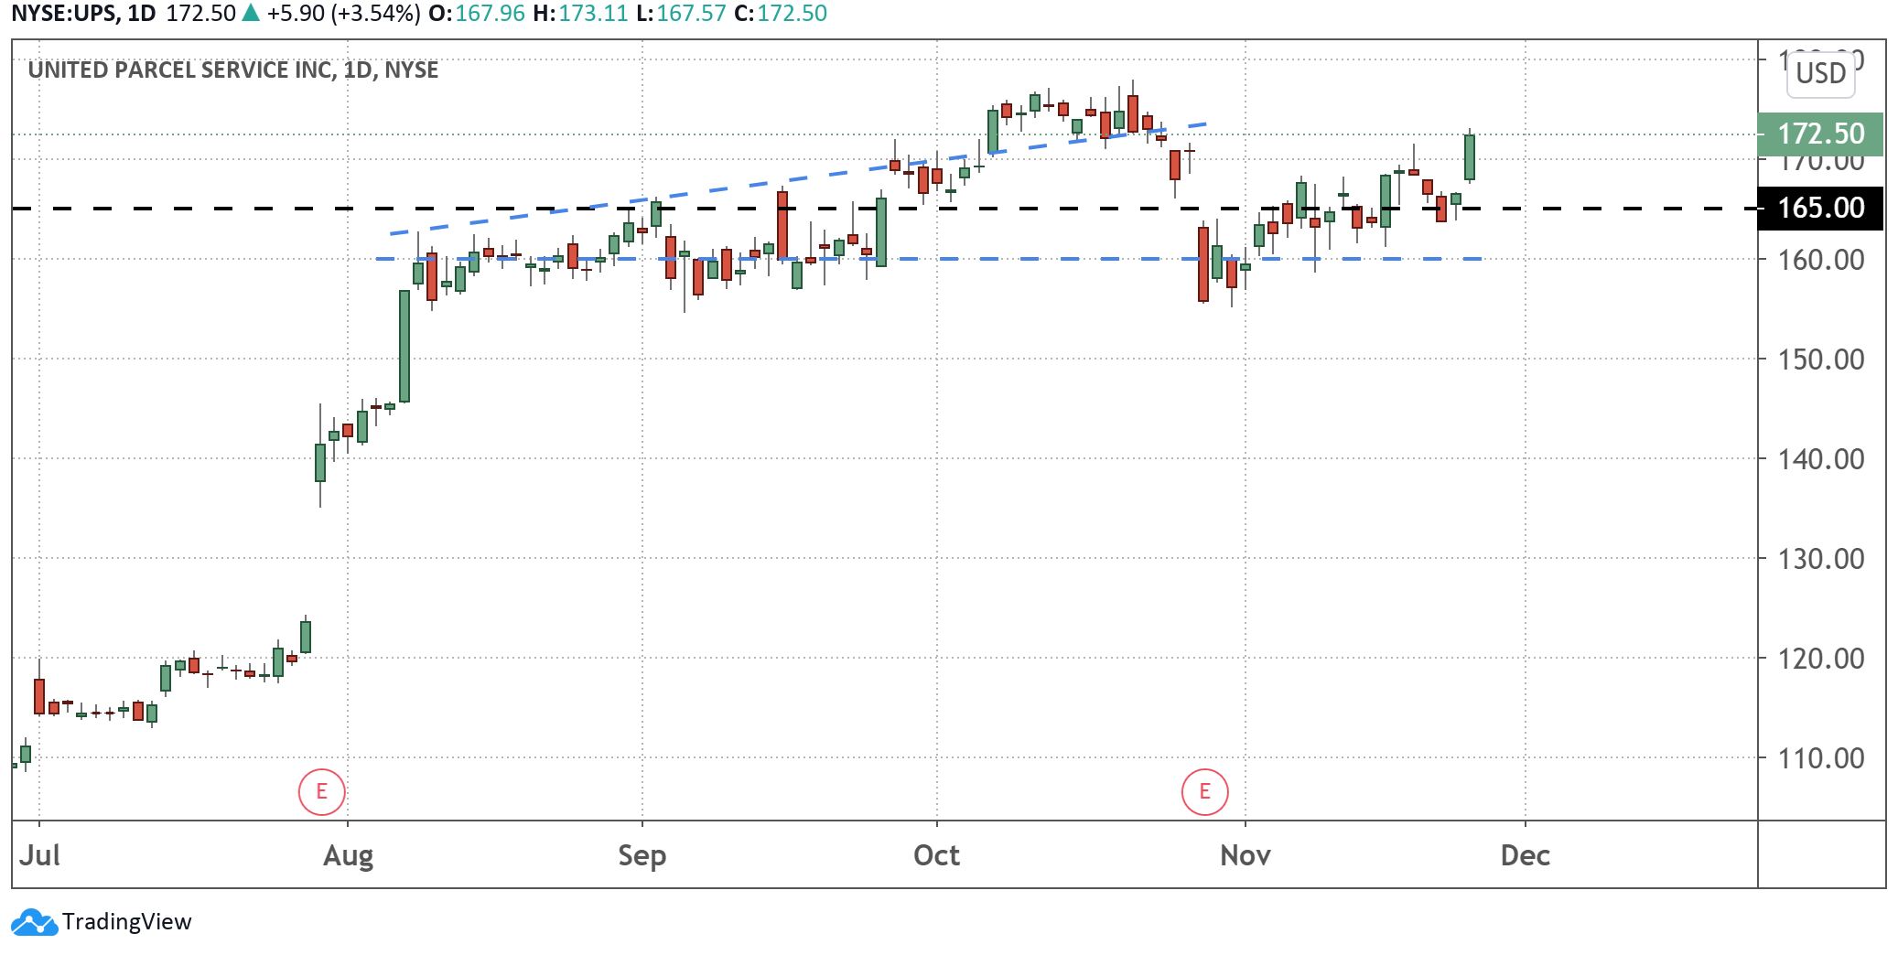1898x955 pixels.
Task: Click the Oct label on time axis
Action: click(936, 855)
